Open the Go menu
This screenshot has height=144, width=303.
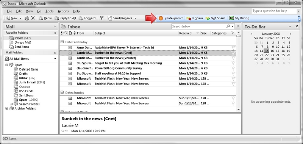39,11
